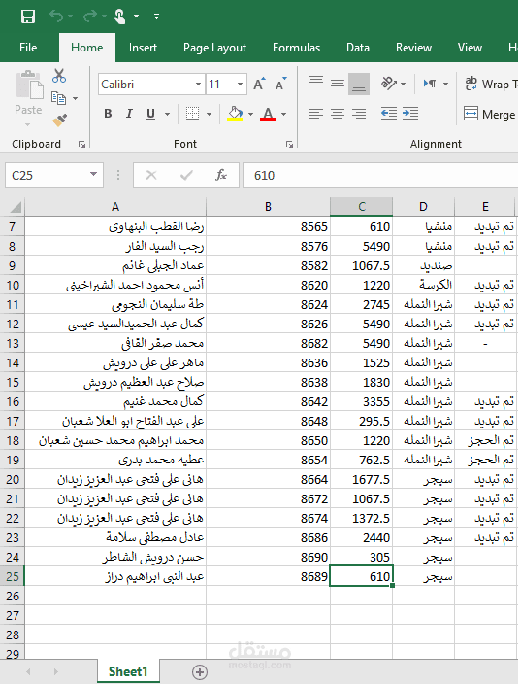Click the Select All corner triangle
This screenshot has height=684, width=520.
click(15, 206)
